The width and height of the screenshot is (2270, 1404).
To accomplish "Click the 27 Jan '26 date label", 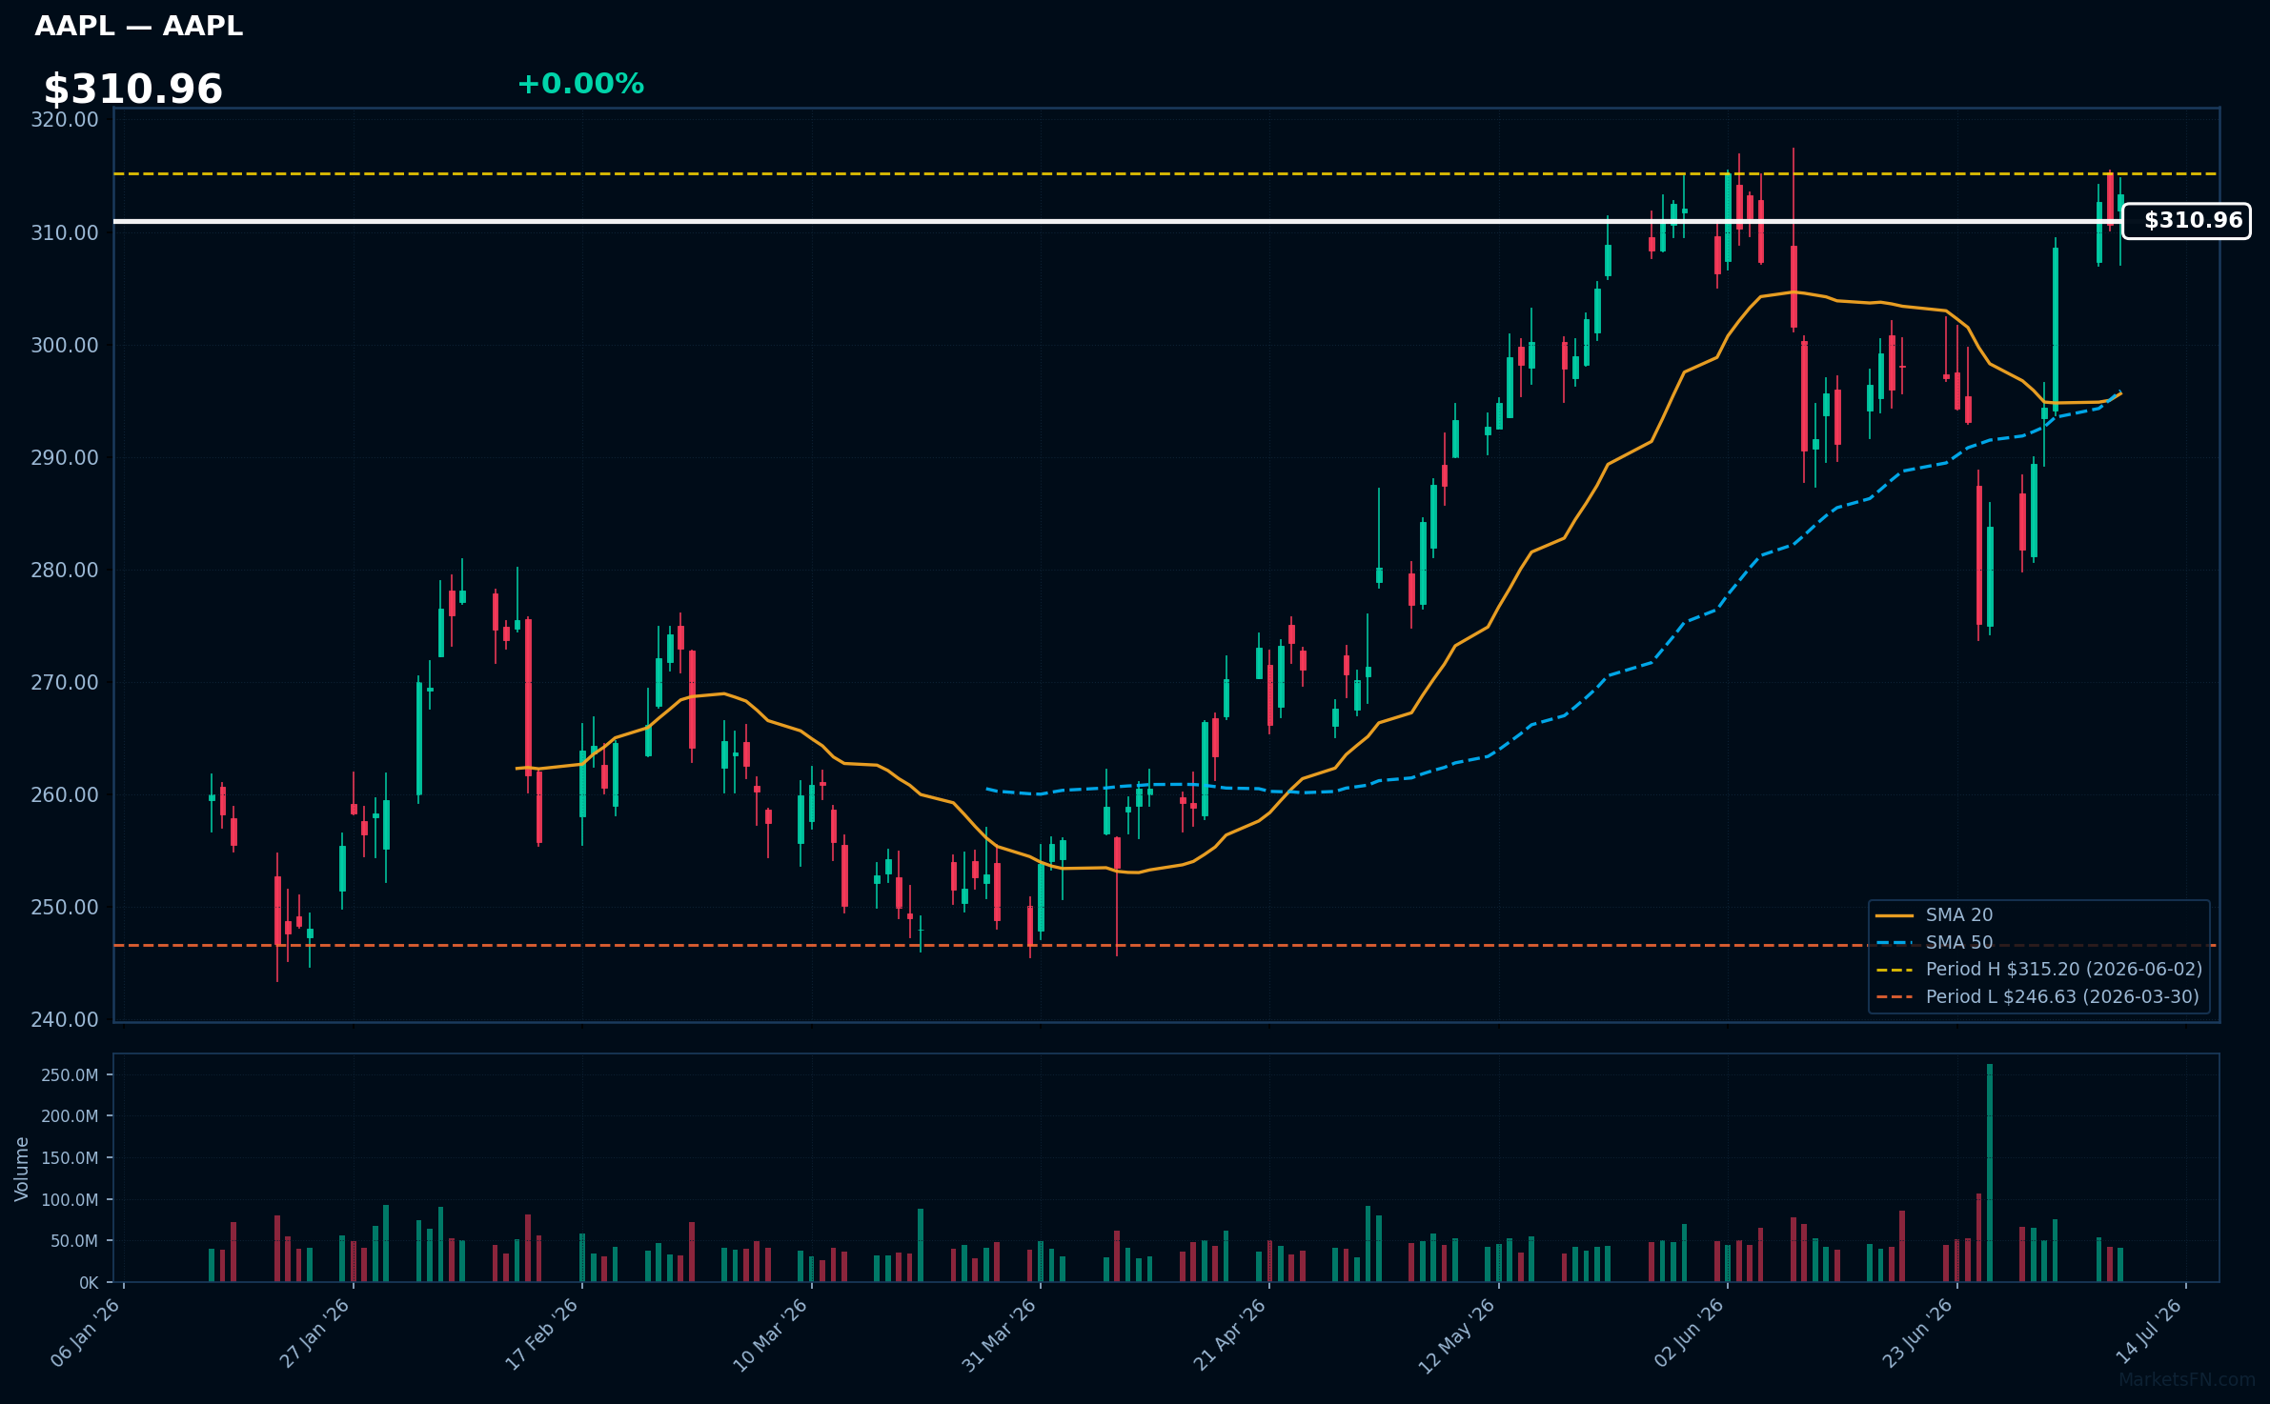I will 314,1334.
